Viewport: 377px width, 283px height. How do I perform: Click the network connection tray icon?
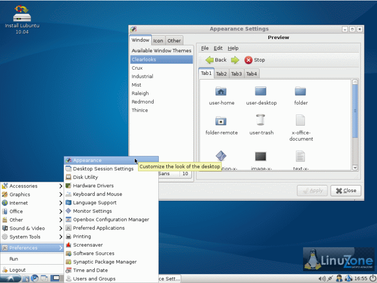pos(329,278)
